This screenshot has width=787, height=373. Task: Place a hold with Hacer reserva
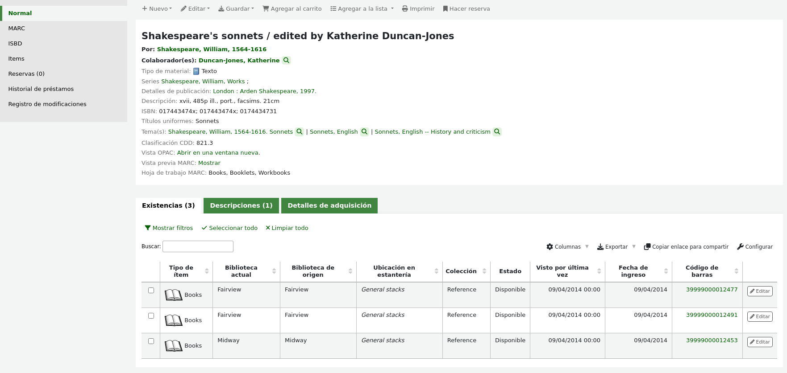coord(466,8)
